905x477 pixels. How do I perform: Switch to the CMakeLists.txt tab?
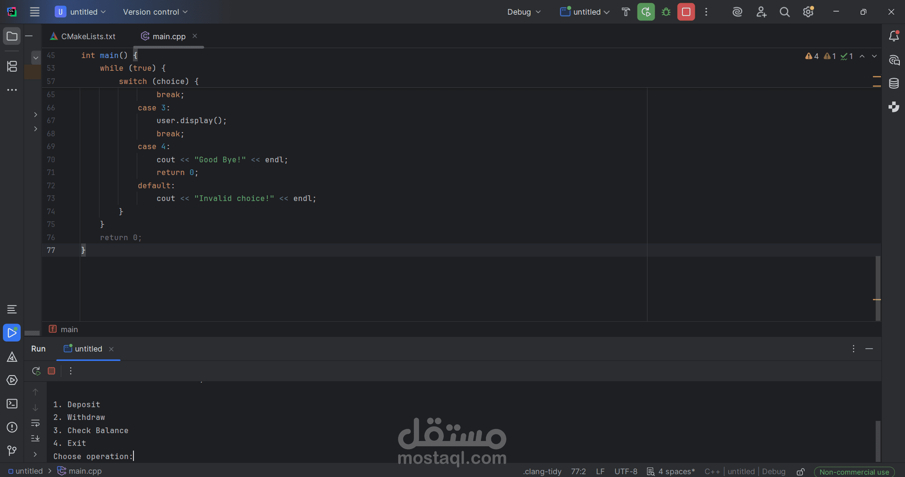coord(83,36)
